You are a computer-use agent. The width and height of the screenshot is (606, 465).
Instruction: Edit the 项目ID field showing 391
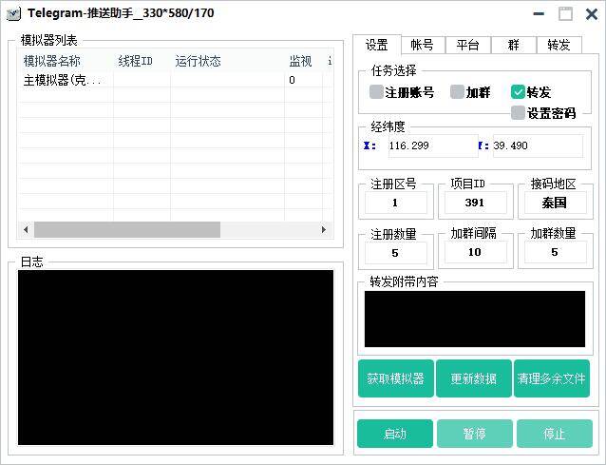point(475,203)
